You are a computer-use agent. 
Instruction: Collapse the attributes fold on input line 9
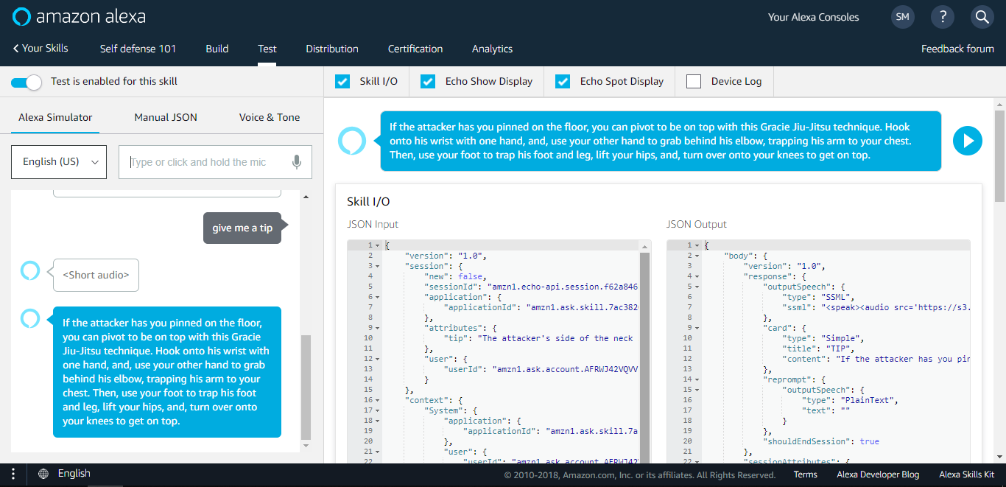[x=377, y=328]
